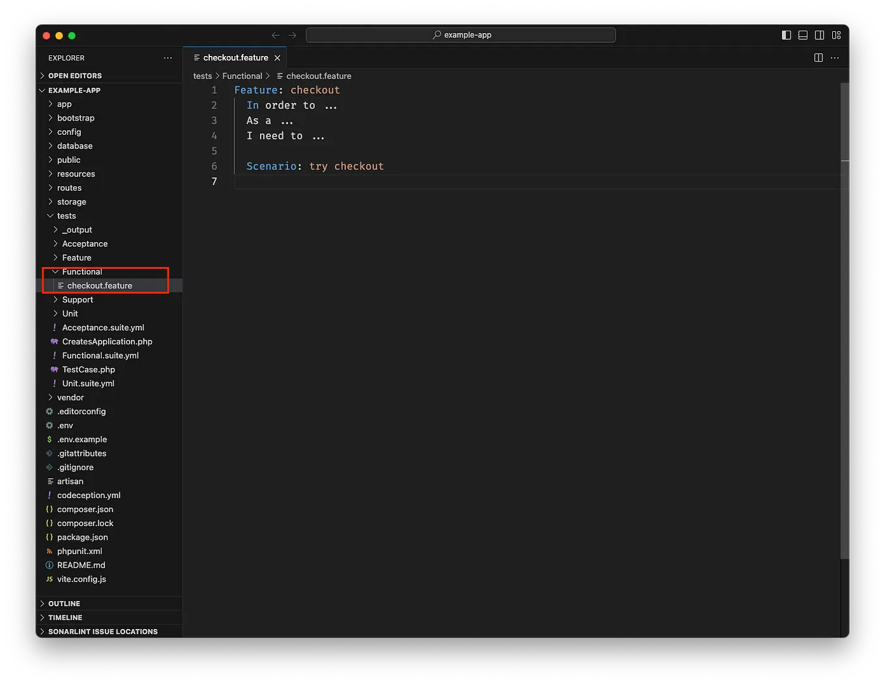Click the example-app command center search
Screen dimensions: 885x685
tap(461, 35)
